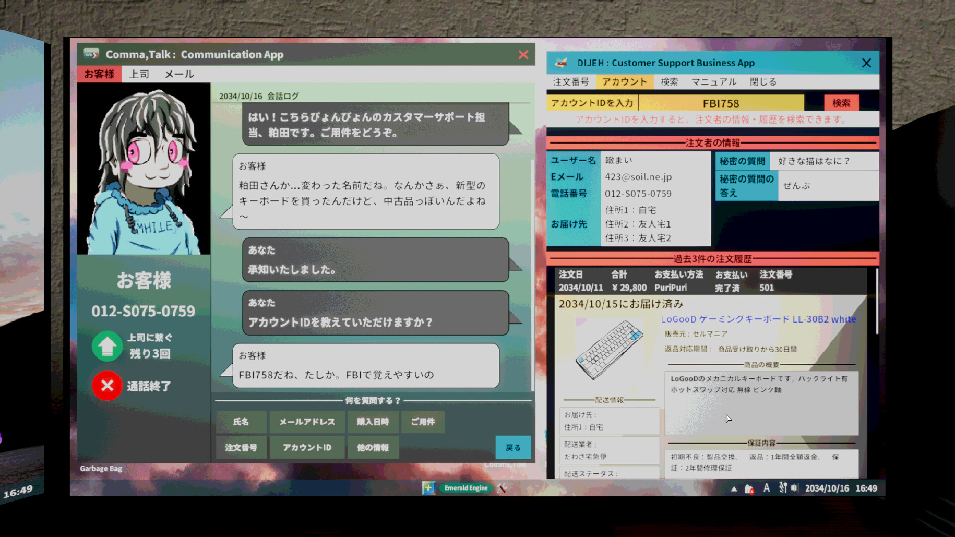
Task: Switch to the 上司 tab
Action: [139, 74]
